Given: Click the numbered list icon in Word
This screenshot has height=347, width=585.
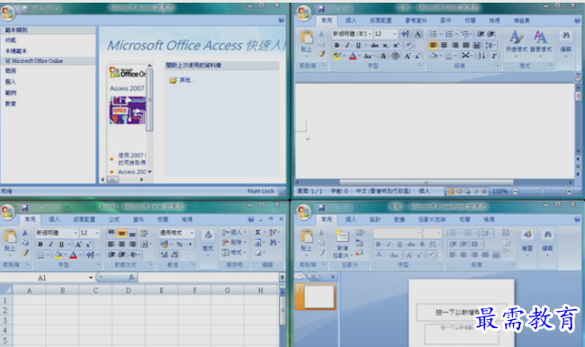Looking at the screenshot, I should click(449, 34).
